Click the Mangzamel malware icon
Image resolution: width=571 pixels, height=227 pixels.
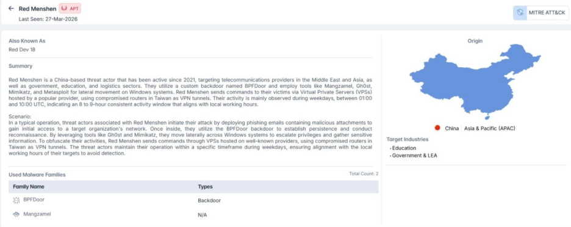(x=16, y=215)
